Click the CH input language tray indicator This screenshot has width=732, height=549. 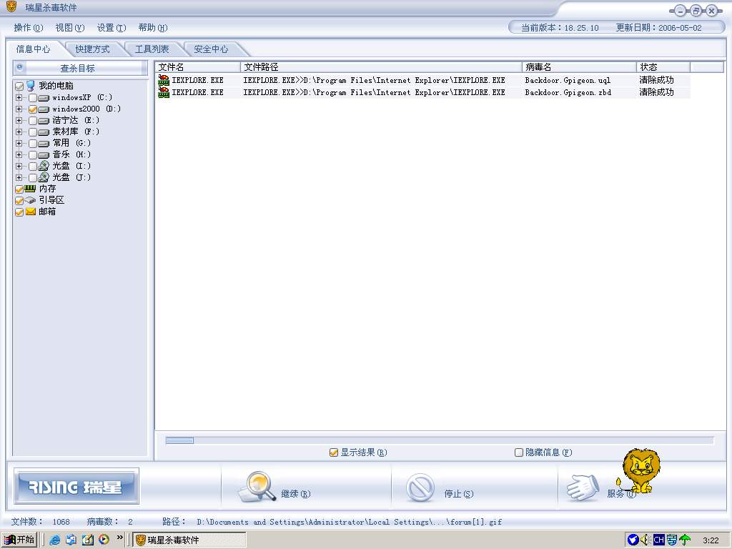click(x=658, y=540)
